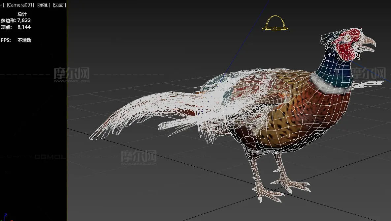Open the Camera001 viewport view menu

click(x=20, y=5)
